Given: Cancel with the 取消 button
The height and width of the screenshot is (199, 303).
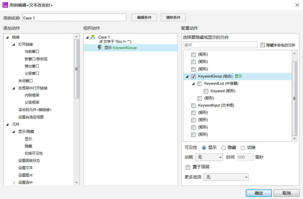Looking at the screenshot, I should 287,193.
